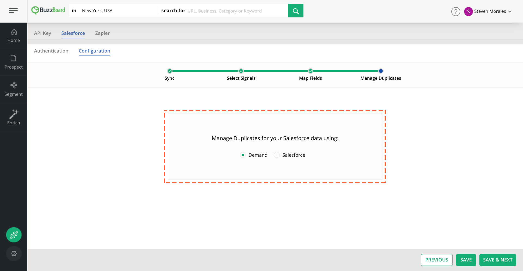This screenshot has height=271, width=523.
Task: Open the help question mark icon
Action: pyautogui.click(x=456, y=11)
